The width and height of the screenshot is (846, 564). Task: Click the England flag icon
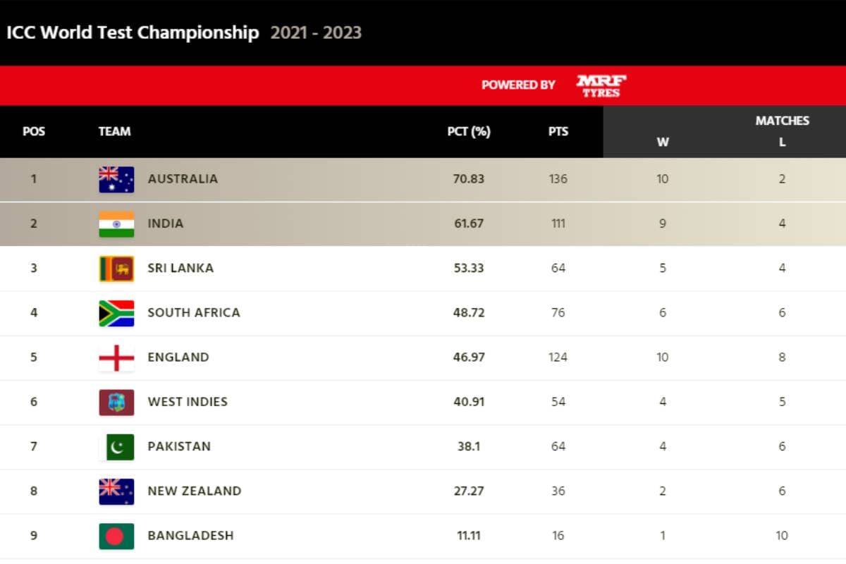click(116, 357)
